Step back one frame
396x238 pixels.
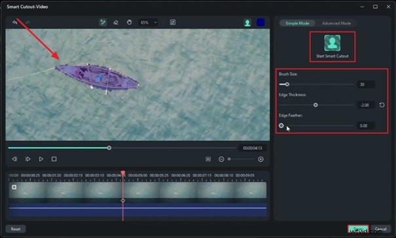pyautogui.click(x=14, y=159)
